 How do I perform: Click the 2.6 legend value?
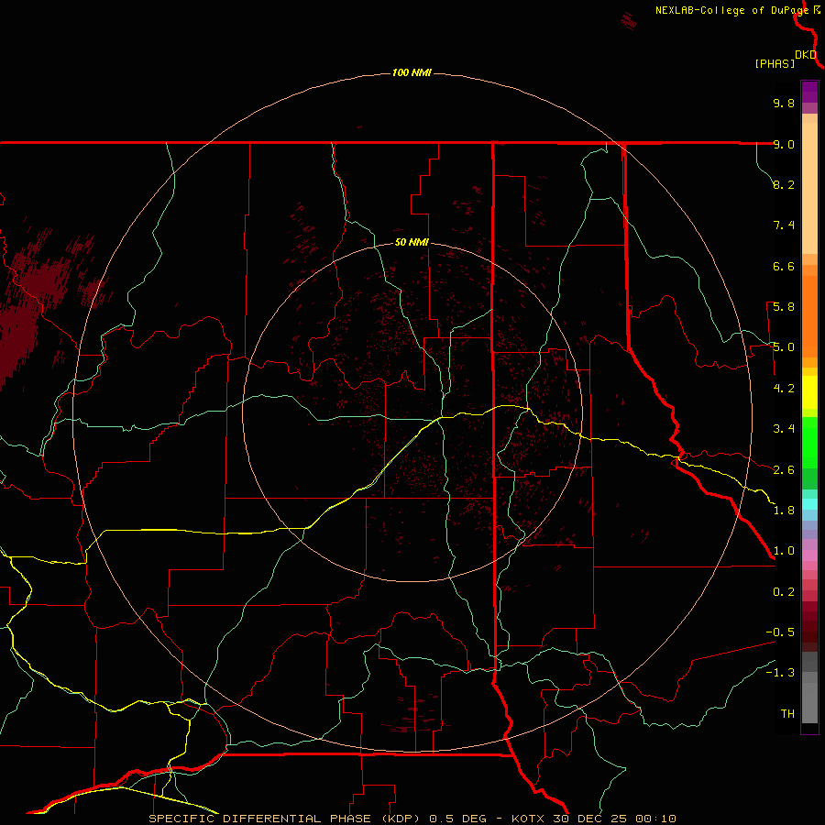784,470
